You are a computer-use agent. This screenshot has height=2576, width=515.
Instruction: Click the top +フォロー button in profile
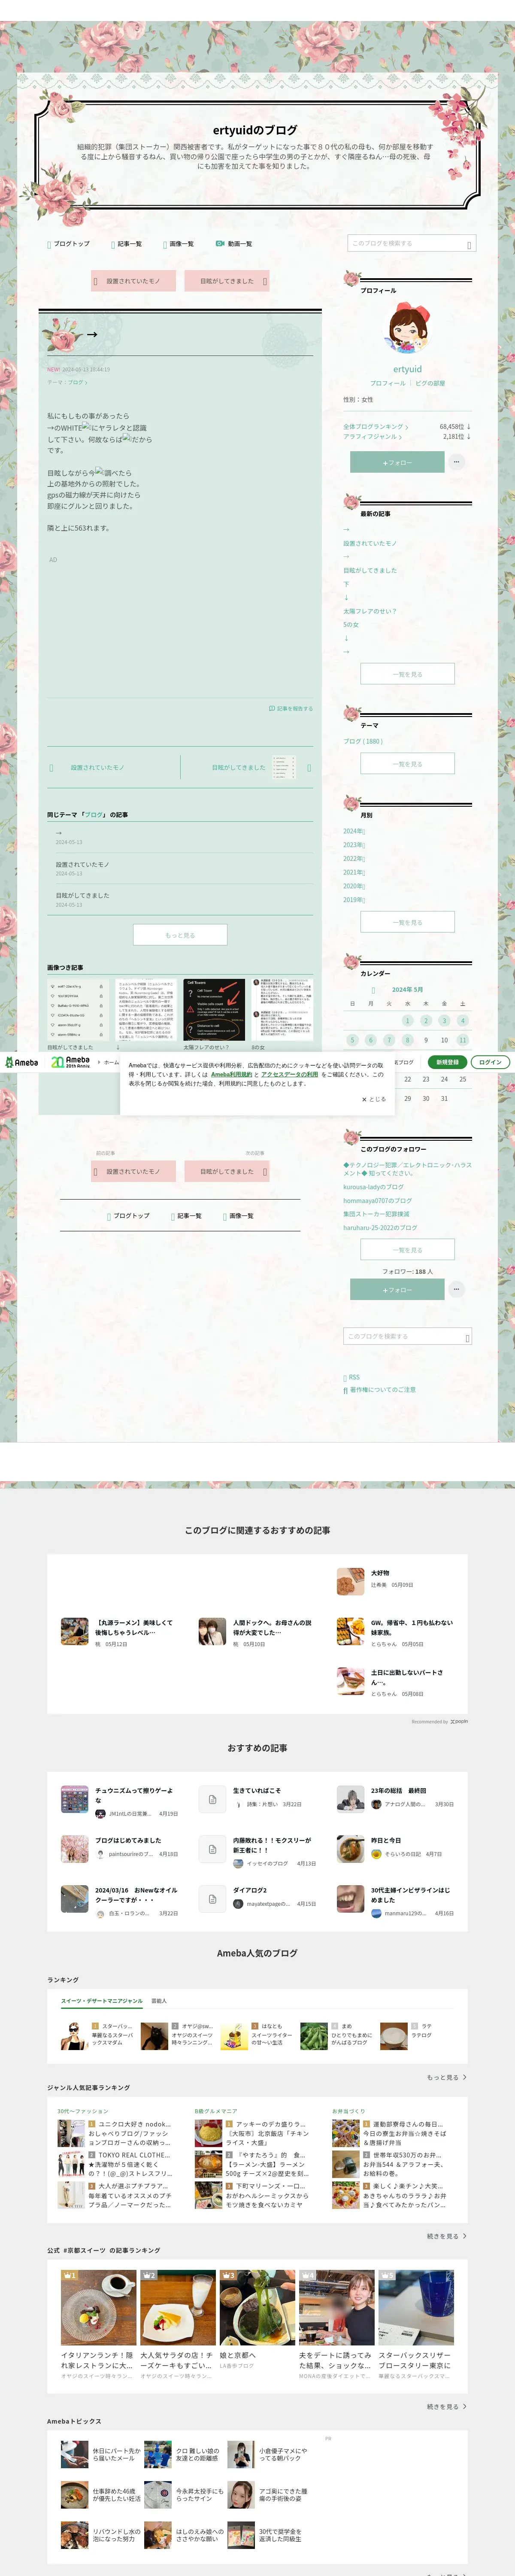(397, 462)
